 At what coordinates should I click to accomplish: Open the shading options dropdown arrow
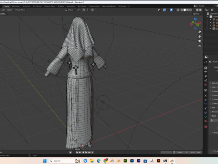tap(193, 10)
